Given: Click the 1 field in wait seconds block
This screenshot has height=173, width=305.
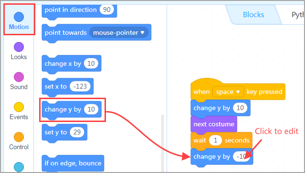Looking at the screenshot, I should (215, 141).
